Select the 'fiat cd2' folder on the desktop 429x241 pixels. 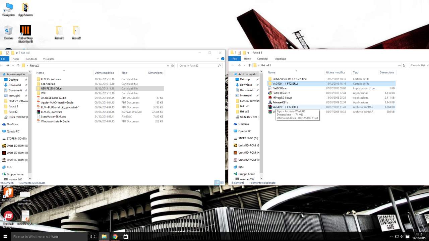76,32
